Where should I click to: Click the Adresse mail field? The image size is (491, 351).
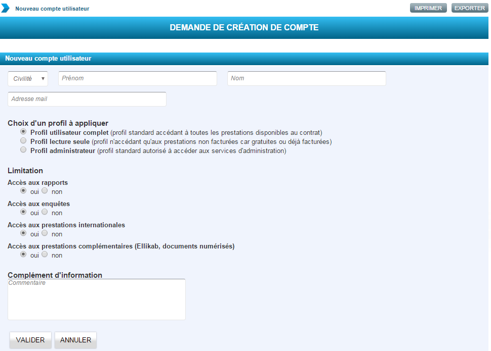coord(87,99)
